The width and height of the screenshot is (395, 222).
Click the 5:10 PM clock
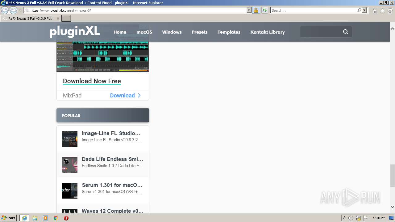tap(379, 218)
